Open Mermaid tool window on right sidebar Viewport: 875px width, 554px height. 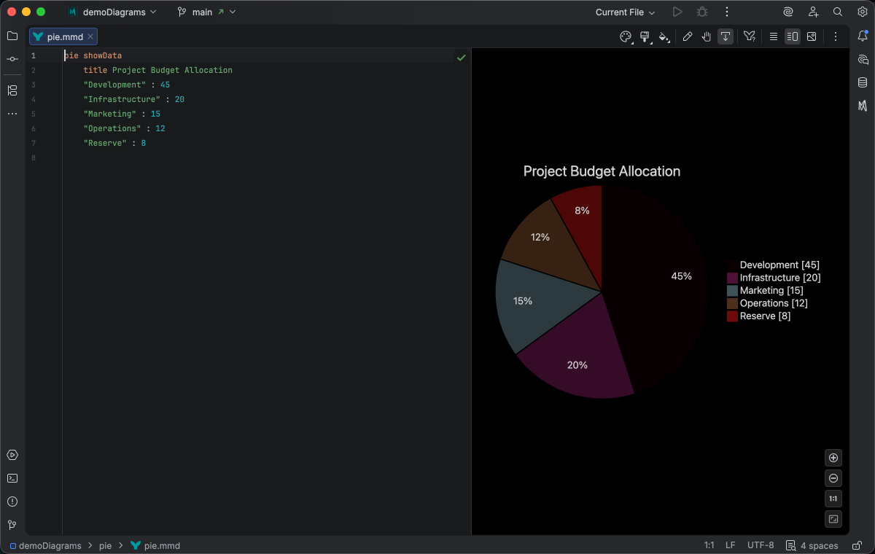863,106
